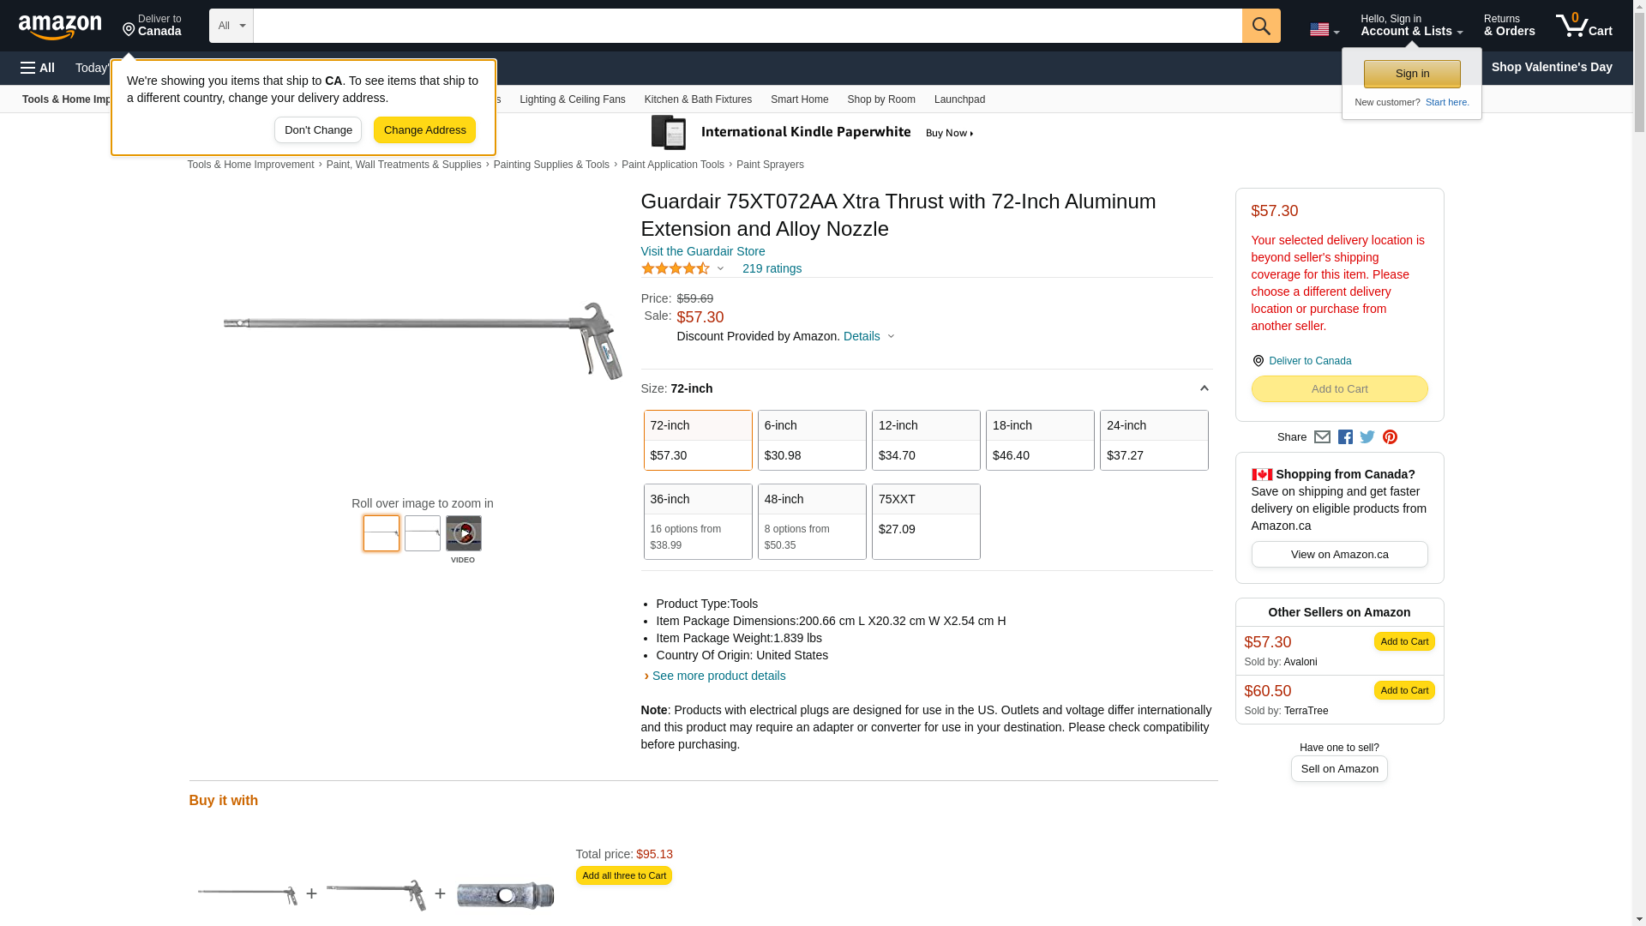Screen dimensions: 1646x926
Task: Share product on Facebook icon
Action: tap(1345, 437)
